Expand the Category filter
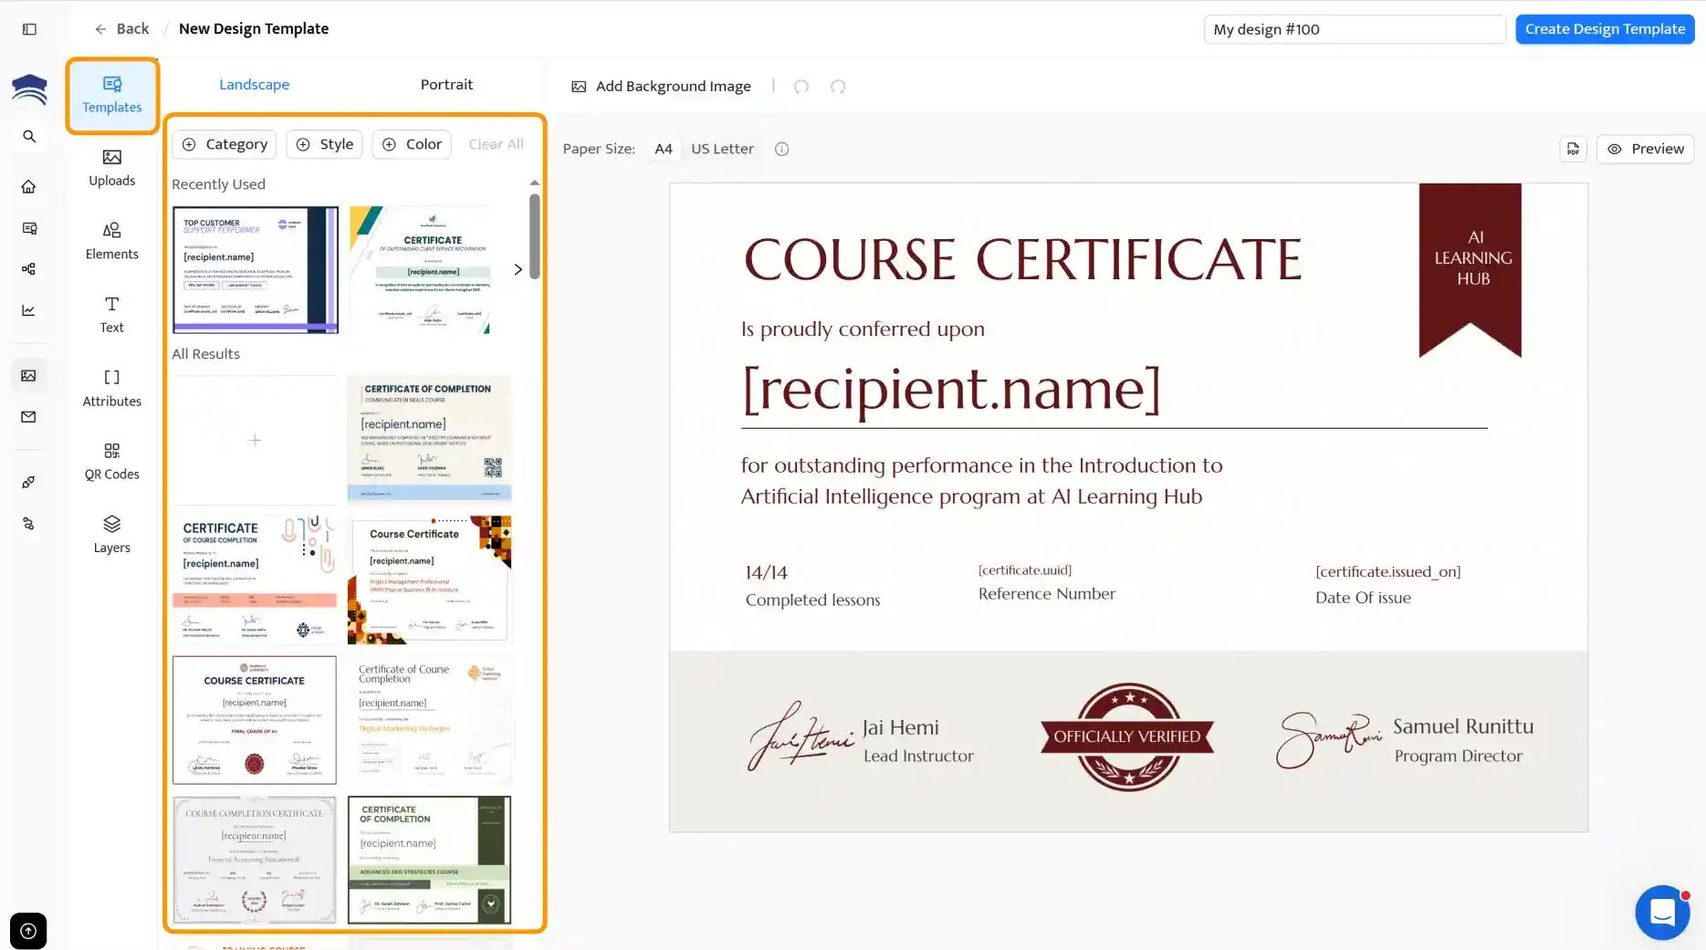The height and width of the screenshot is (950, 1706). [x=225, y=144]
